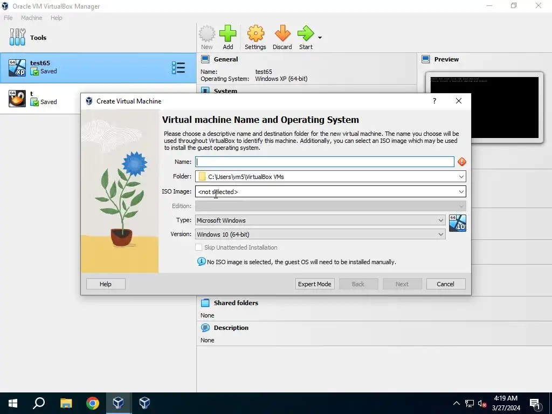The height and width of the screenshot is (414, 552).
Task: Click the Windows 10 64-bit OS icon
Action: pyautogui.click(x=458, y=223)
